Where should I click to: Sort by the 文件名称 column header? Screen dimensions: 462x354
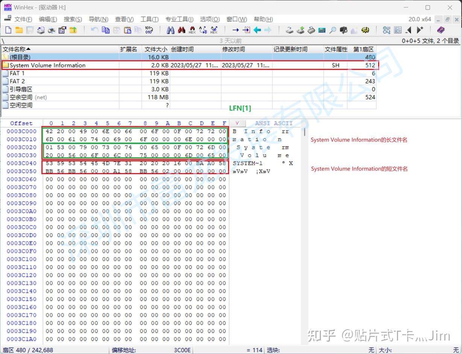60,49
